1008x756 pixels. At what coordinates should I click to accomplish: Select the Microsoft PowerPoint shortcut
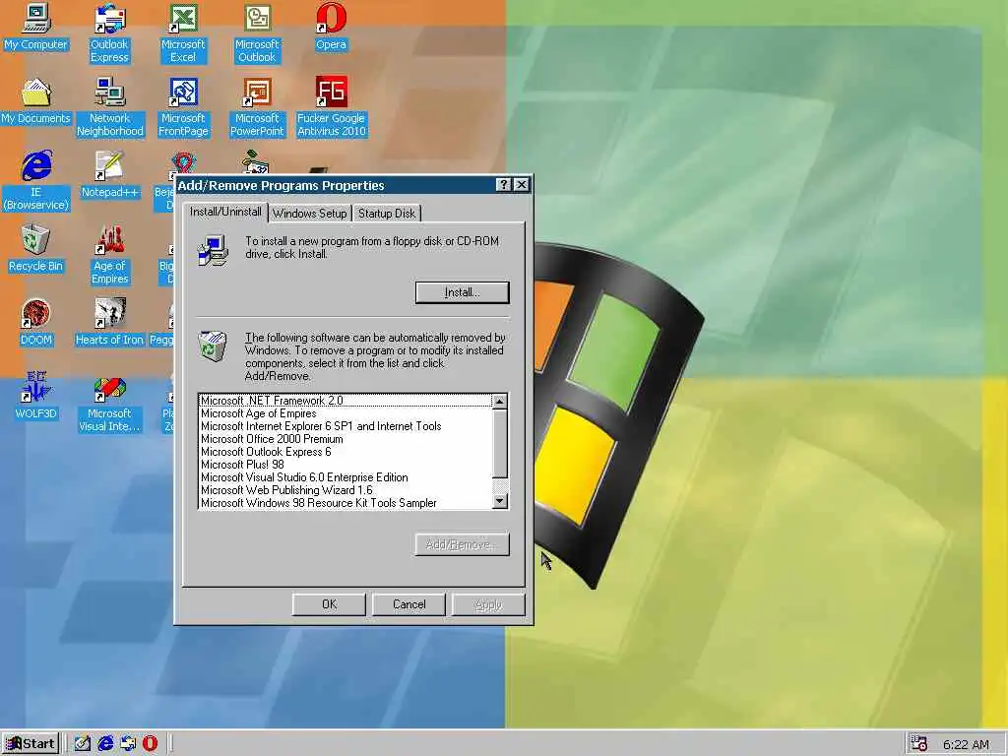[x=257, y=107]
